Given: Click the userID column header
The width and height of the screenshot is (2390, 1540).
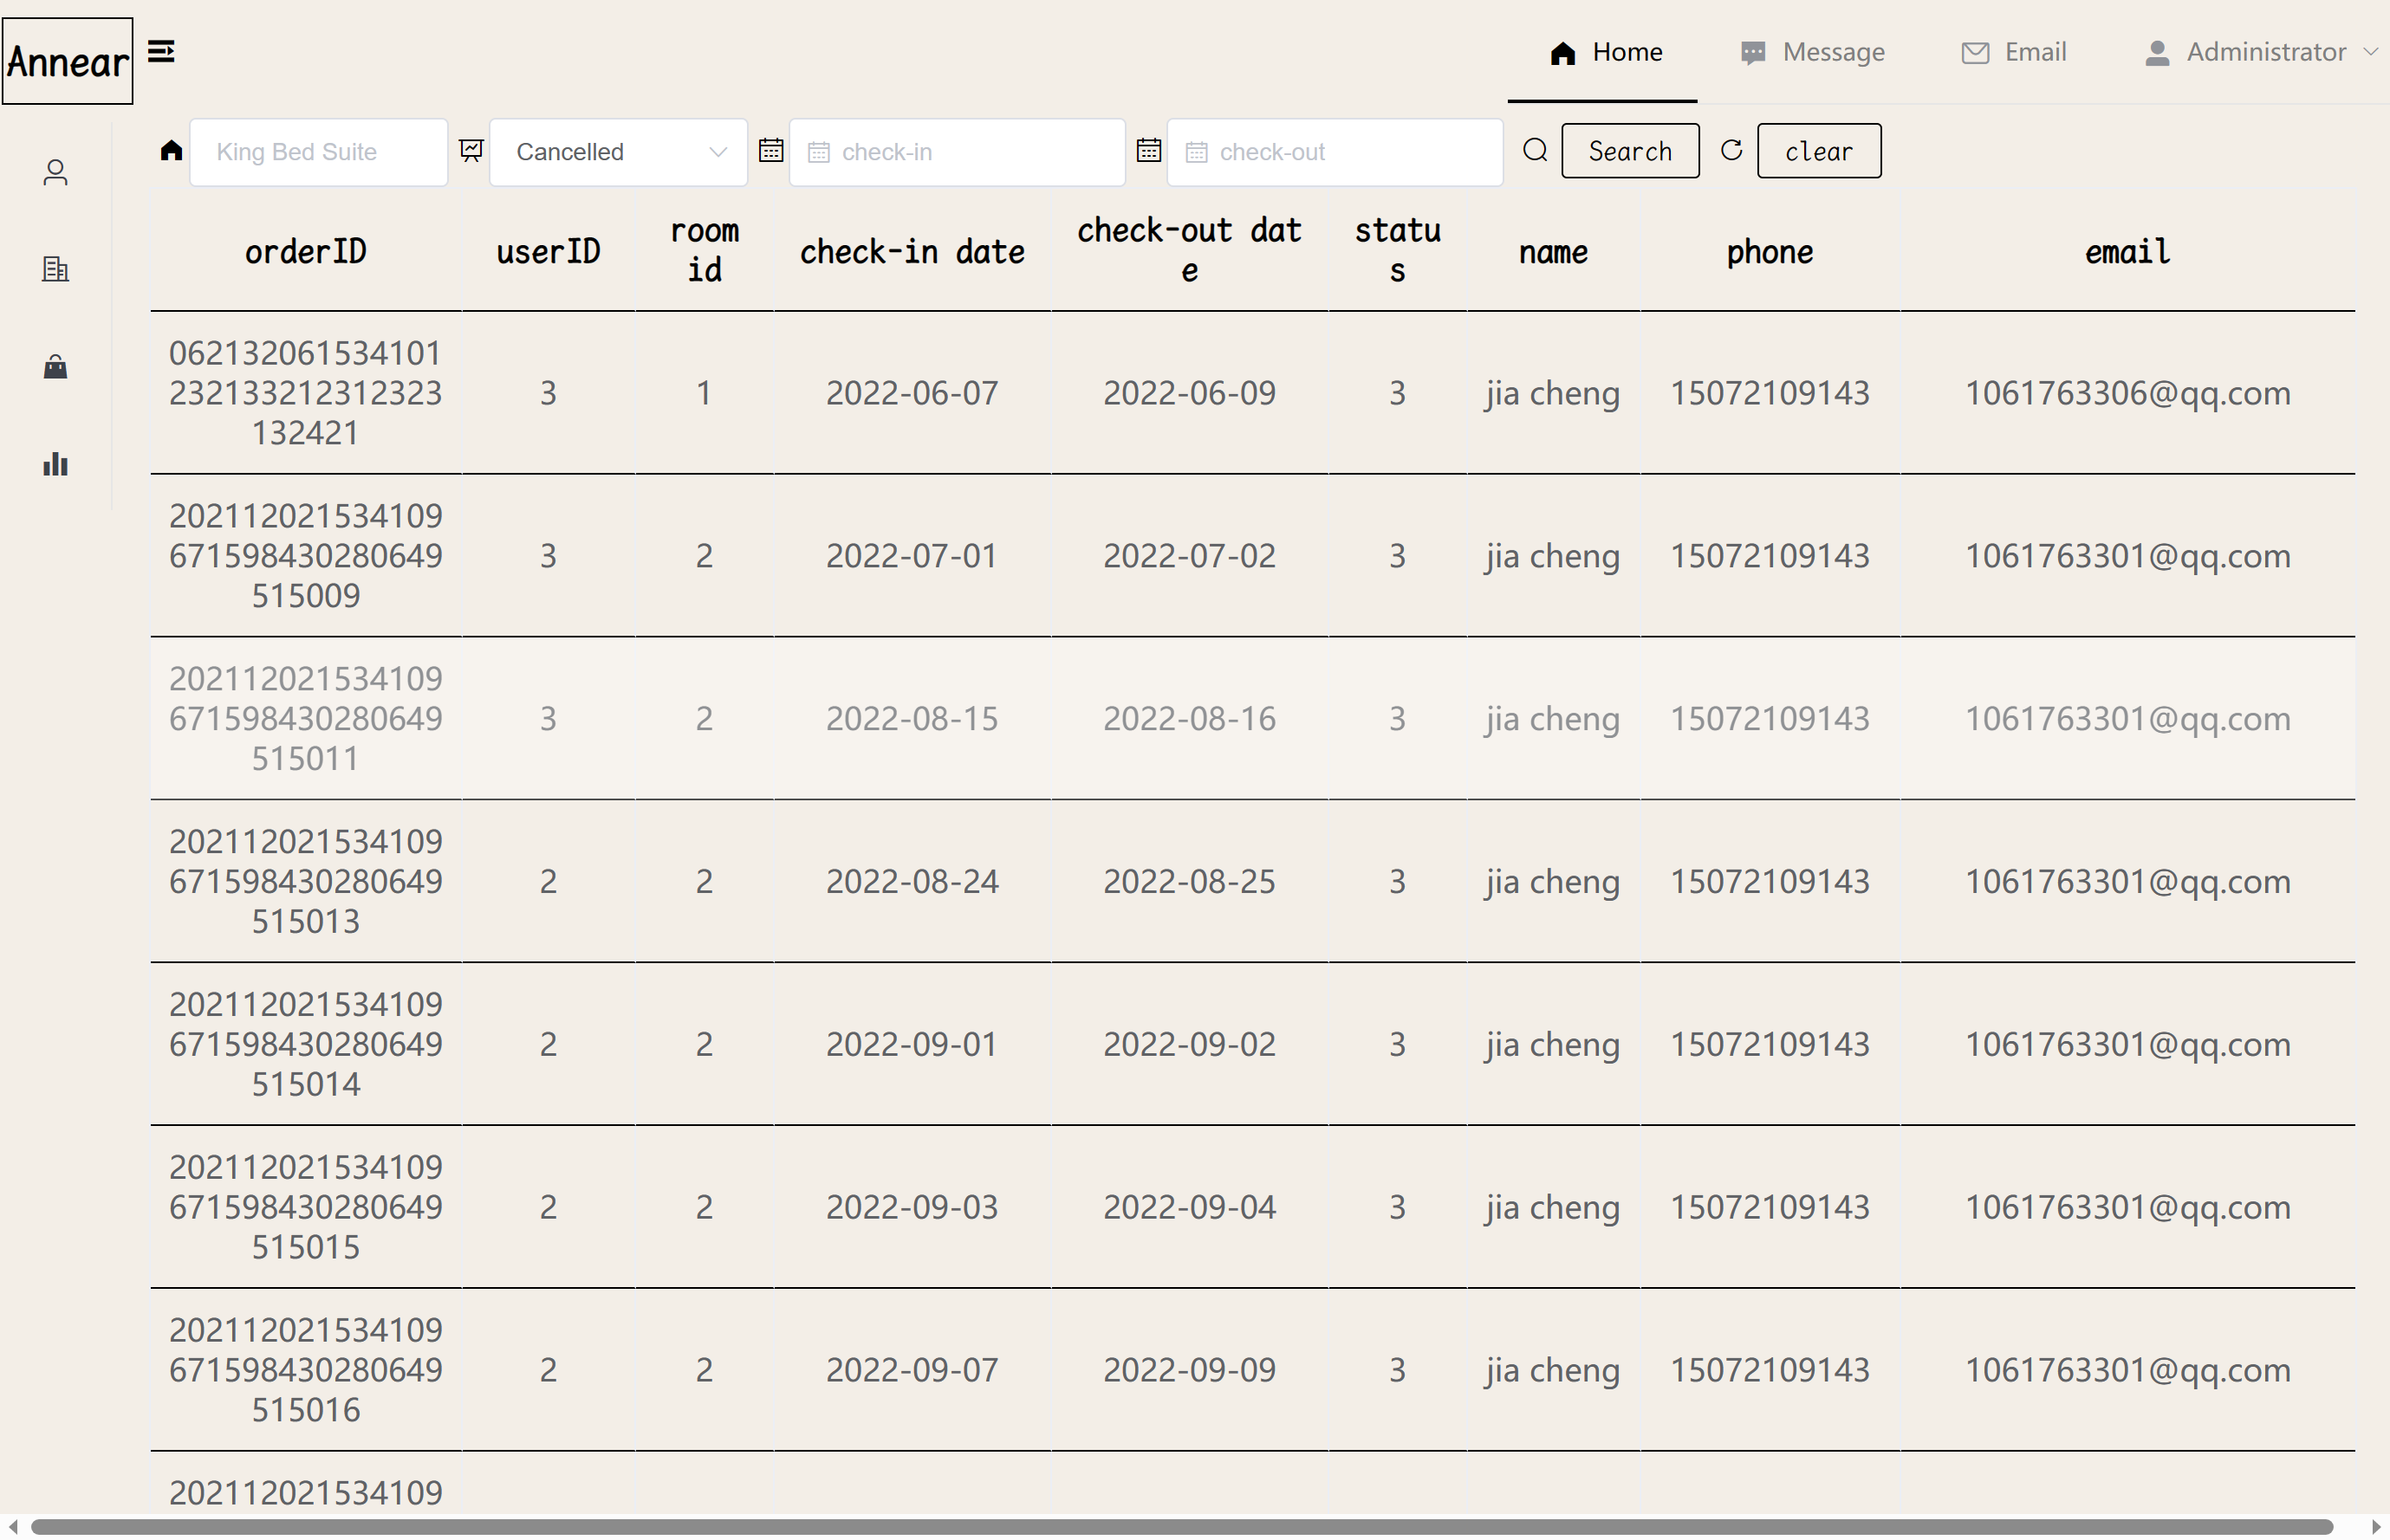Looking at the screenshot, I should tap(549, 251).
